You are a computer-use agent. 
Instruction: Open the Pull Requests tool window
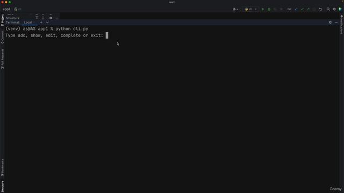click(x=2, y=59)
